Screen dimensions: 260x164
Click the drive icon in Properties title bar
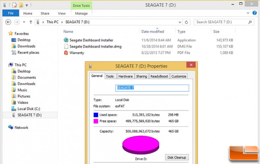coord(90,66)
